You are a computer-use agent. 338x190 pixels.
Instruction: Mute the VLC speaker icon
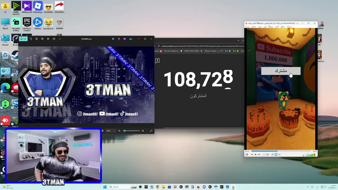[304, 155]
